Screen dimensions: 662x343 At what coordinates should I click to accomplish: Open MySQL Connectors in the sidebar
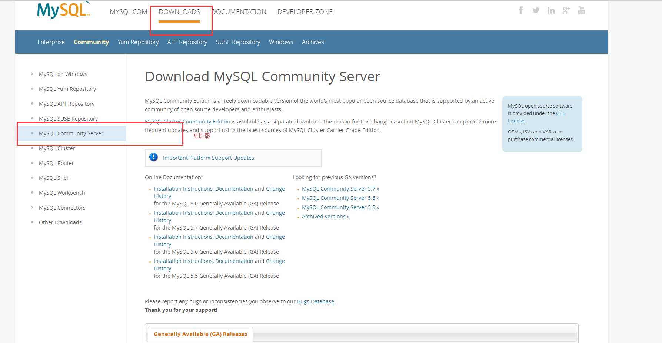pos(62,208)
